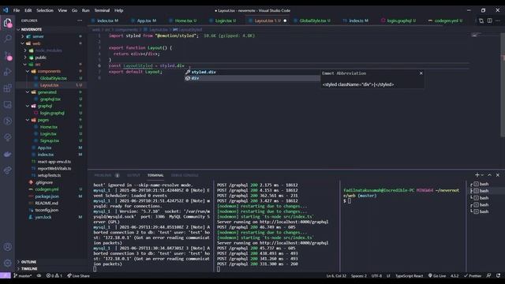Open package.json in the explorer
505x284 pixels.
(47, 196)
